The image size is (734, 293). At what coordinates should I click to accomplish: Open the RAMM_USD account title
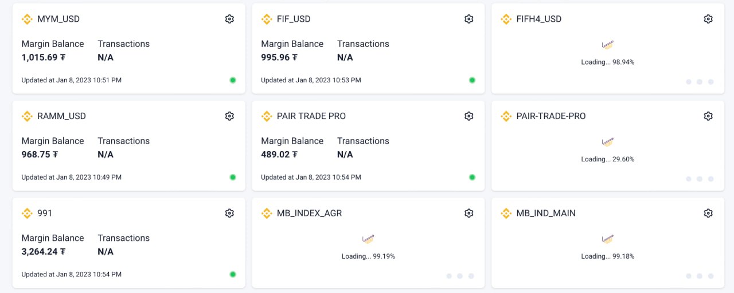click(61, 116)
